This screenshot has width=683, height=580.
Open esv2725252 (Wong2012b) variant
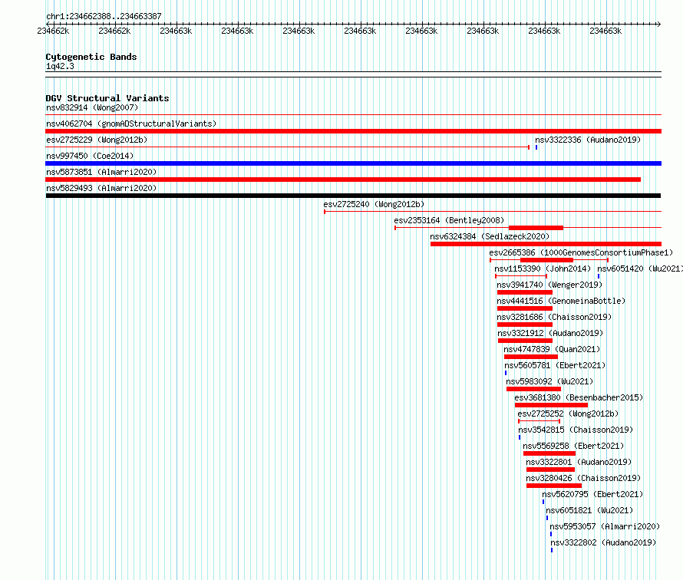568,414
